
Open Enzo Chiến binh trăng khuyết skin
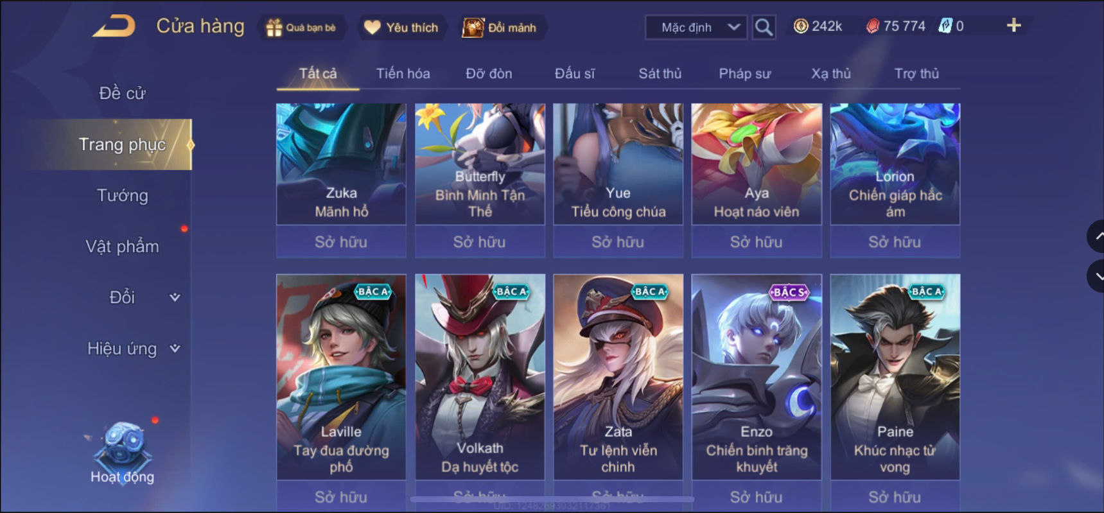(757, 377)
